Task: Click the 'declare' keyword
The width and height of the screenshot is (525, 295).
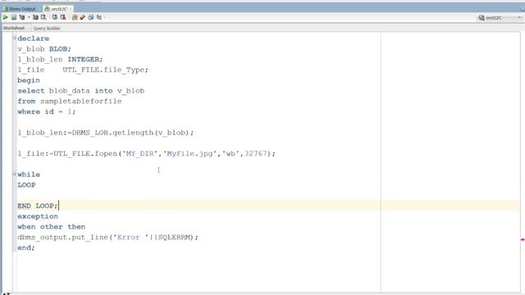Action: click(x=33, y=39)
